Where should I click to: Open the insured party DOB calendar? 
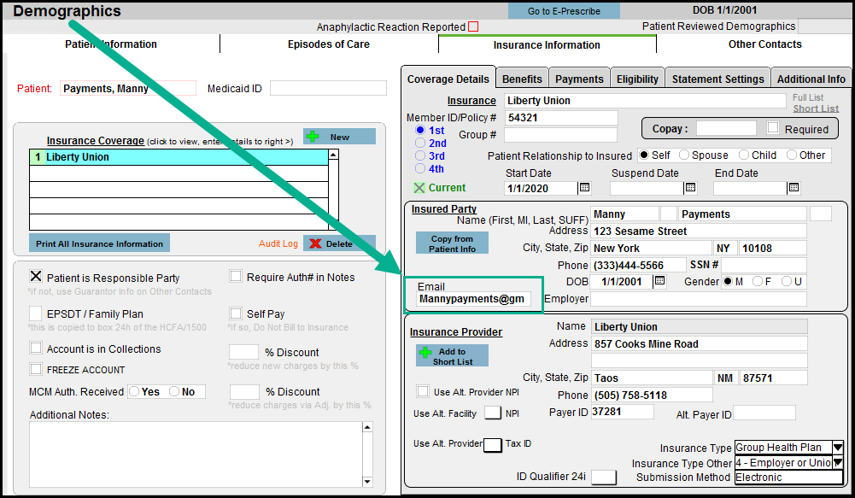point(659,281)
